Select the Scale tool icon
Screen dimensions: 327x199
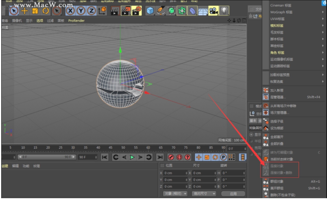pyautogui.click(x=35, y=11)
